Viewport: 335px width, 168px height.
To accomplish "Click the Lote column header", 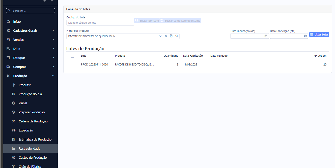I will (83, 56).
